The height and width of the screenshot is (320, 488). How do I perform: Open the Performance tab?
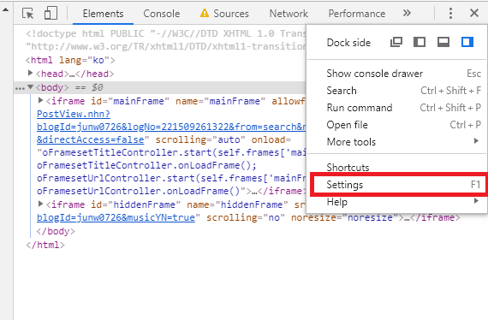[x=357, y=14]
